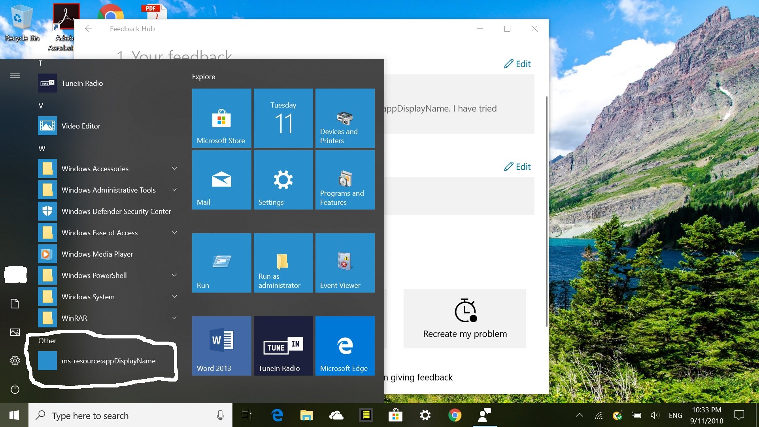Open Settings gear on the taskbar
Screen dimensions: 759x427
(425, 415)
